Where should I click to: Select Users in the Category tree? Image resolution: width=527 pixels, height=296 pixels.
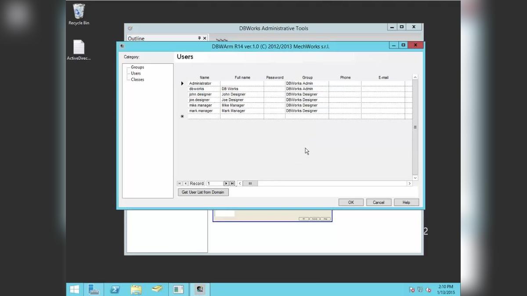[136, 73]
